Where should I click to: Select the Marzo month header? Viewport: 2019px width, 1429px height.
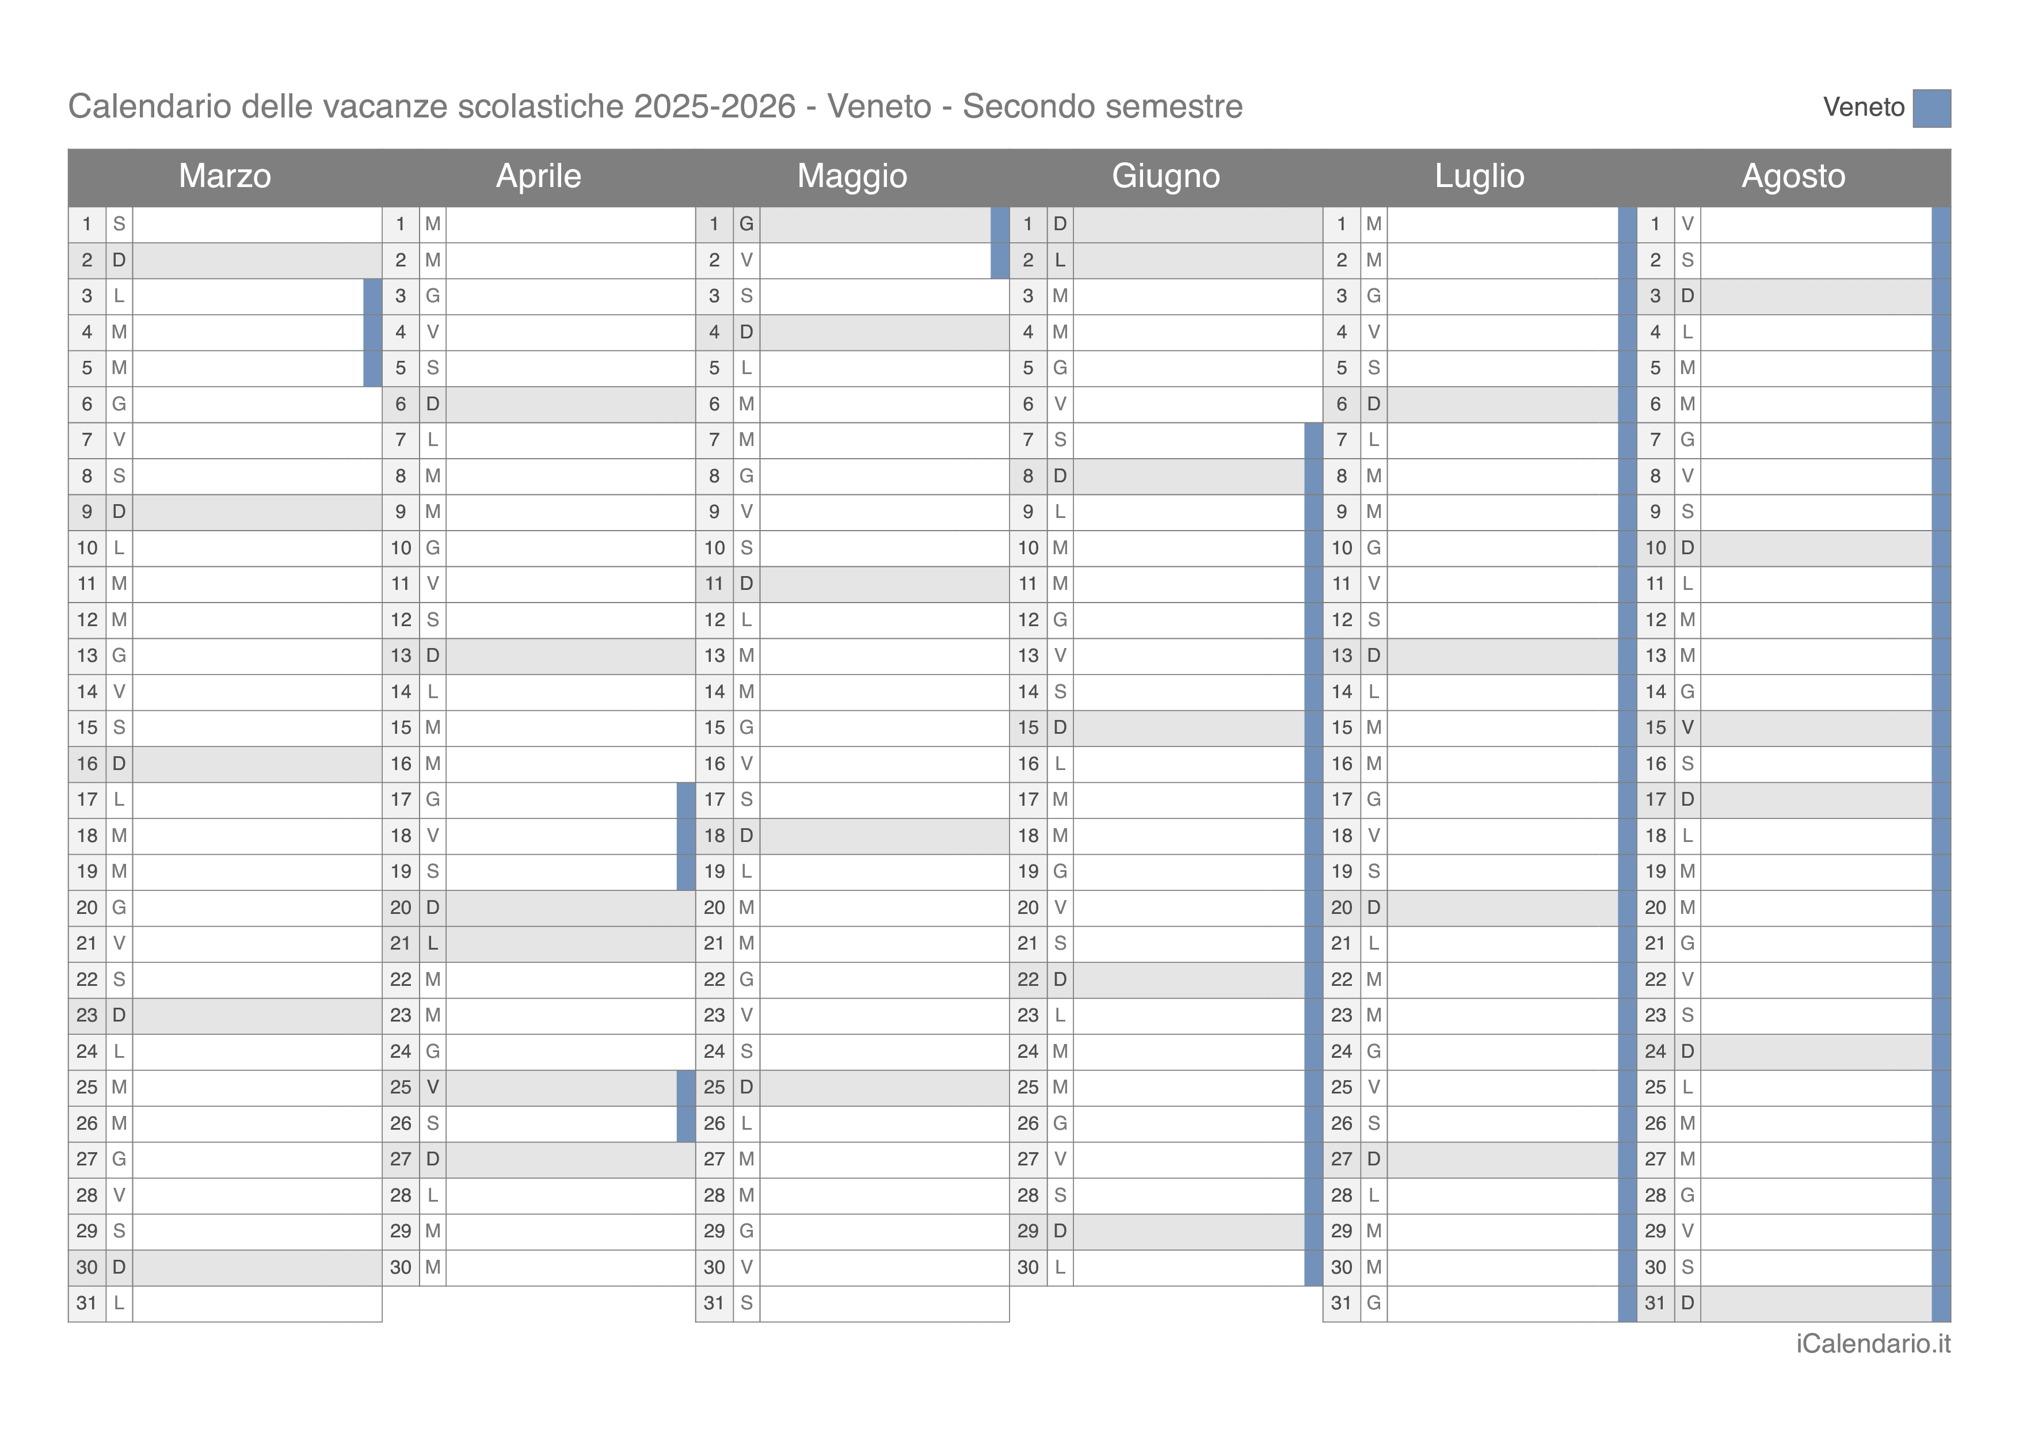point(224,176)
